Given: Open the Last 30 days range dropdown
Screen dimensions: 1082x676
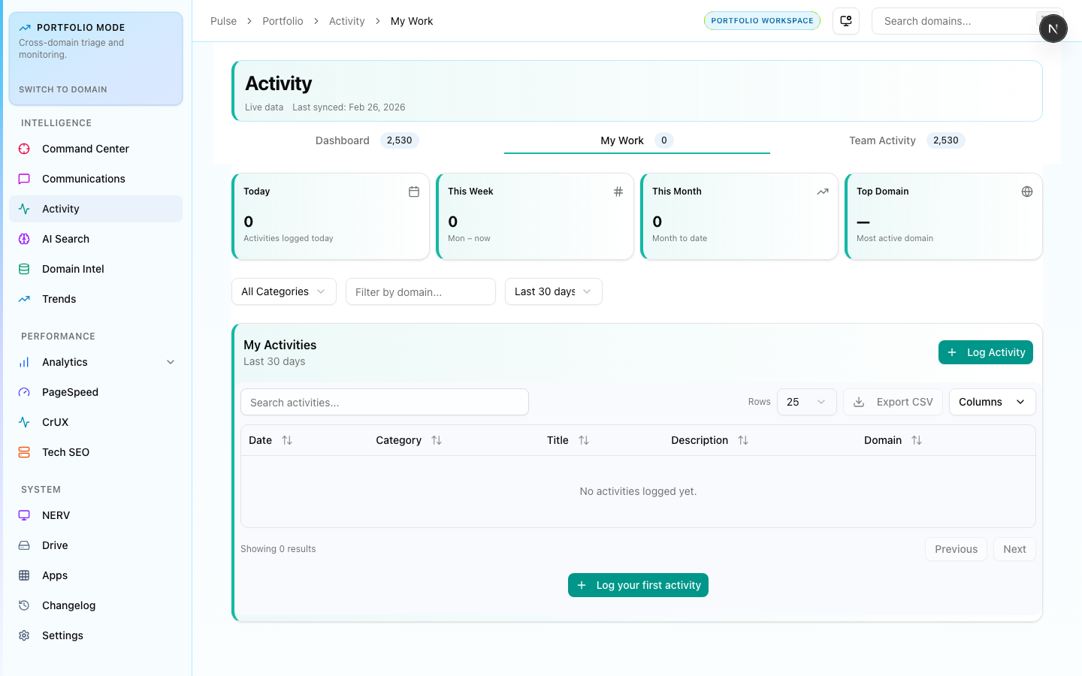Looking at the screenshot, I should 553,291.
